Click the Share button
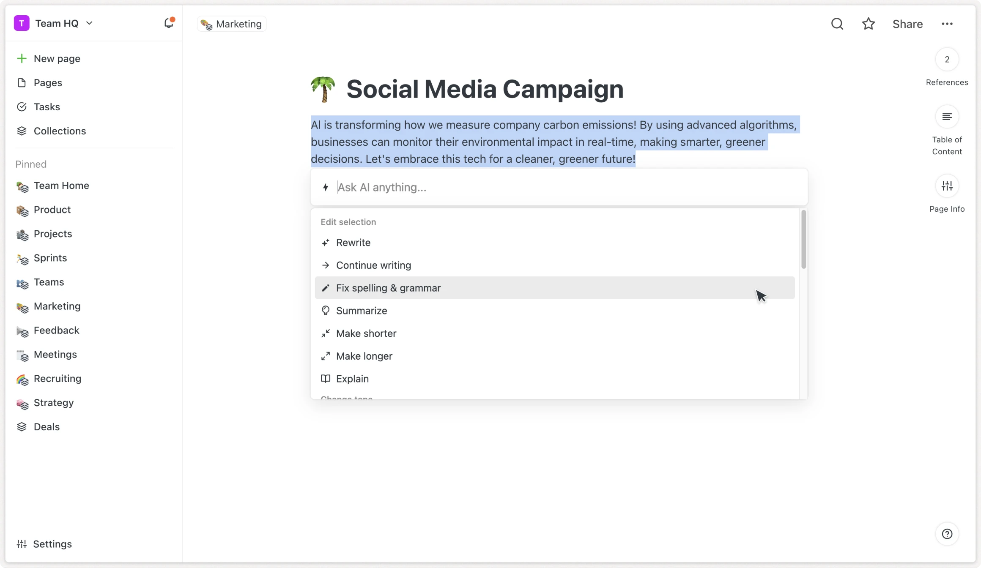Screen dimensions: 981x568 (907, 24)
